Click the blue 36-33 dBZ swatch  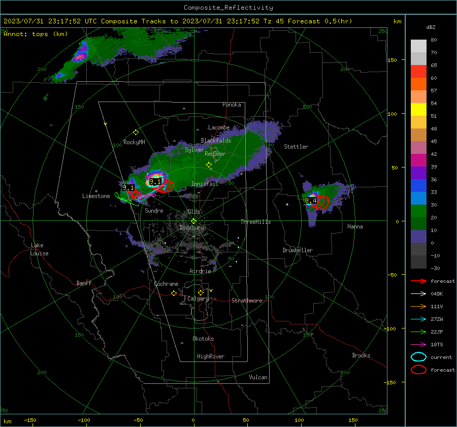[418, 186]
